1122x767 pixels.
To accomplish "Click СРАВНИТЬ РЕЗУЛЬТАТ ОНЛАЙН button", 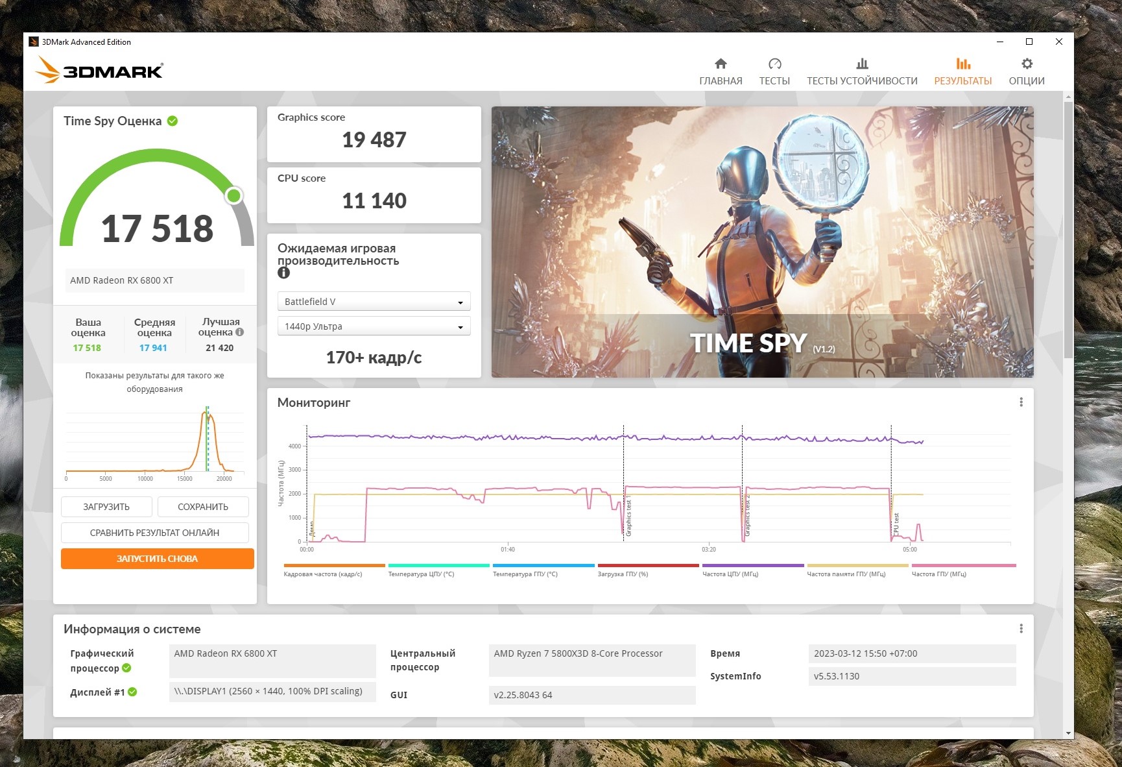I will click(155, 533).
